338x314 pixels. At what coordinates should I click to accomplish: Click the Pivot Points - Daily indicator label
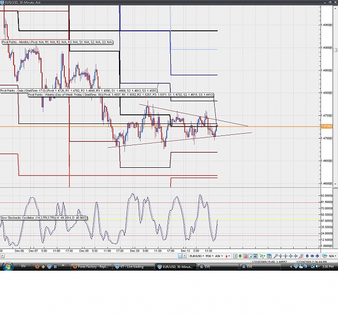(x=78, y=90)
